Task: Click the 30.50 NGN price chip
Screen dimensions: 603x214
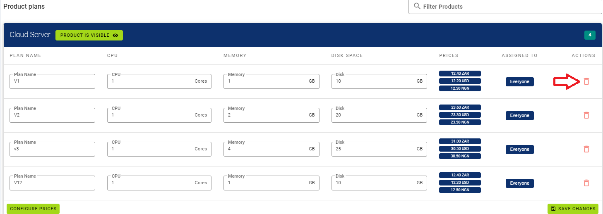Action: [460, 156]
